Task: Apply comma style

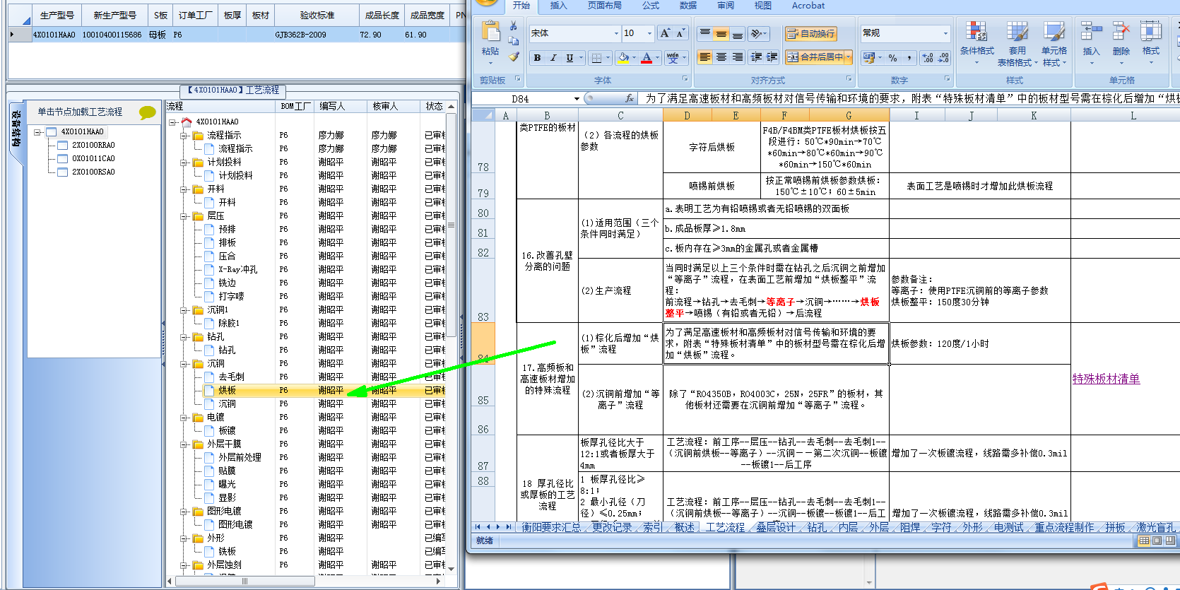Action: [909, 58]
